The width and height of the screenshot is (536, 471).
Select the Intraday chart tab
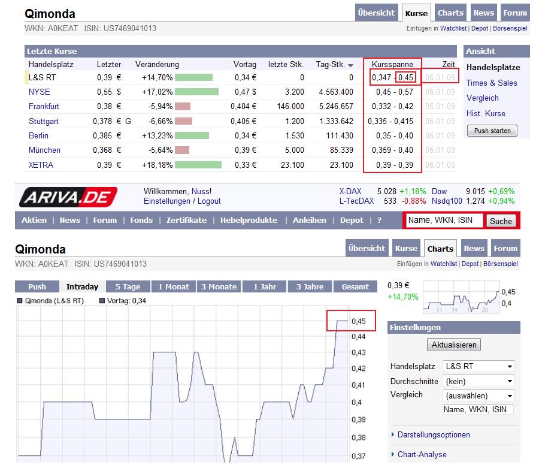click(82, 286)
